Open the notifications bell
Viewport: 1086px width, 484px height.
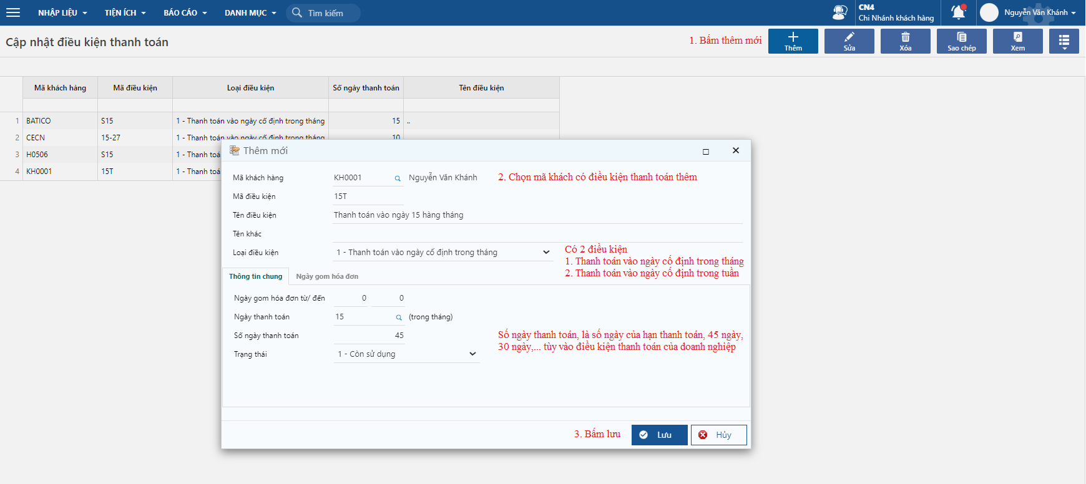[958, 12]
